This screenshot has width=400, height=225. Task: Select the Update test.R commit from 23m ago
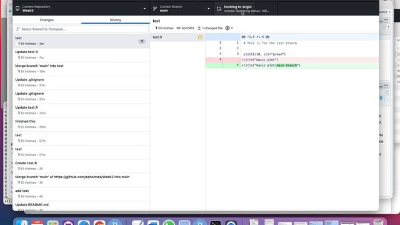click(x=81, y=110)
